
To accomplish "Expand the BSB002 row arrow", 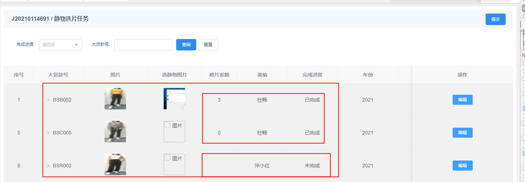I will (48, 100).
